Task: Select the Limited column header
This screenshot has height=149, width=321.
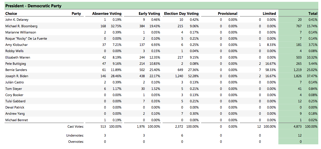Action: (269, 13)
